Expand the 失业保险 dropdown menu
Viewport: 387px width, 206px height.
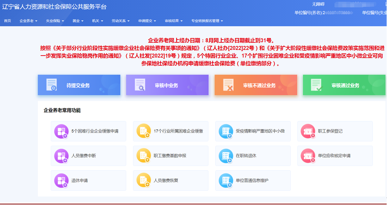[55, 21]
